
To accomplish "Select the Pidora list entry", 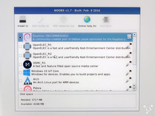I will click(x=78, y=89).
